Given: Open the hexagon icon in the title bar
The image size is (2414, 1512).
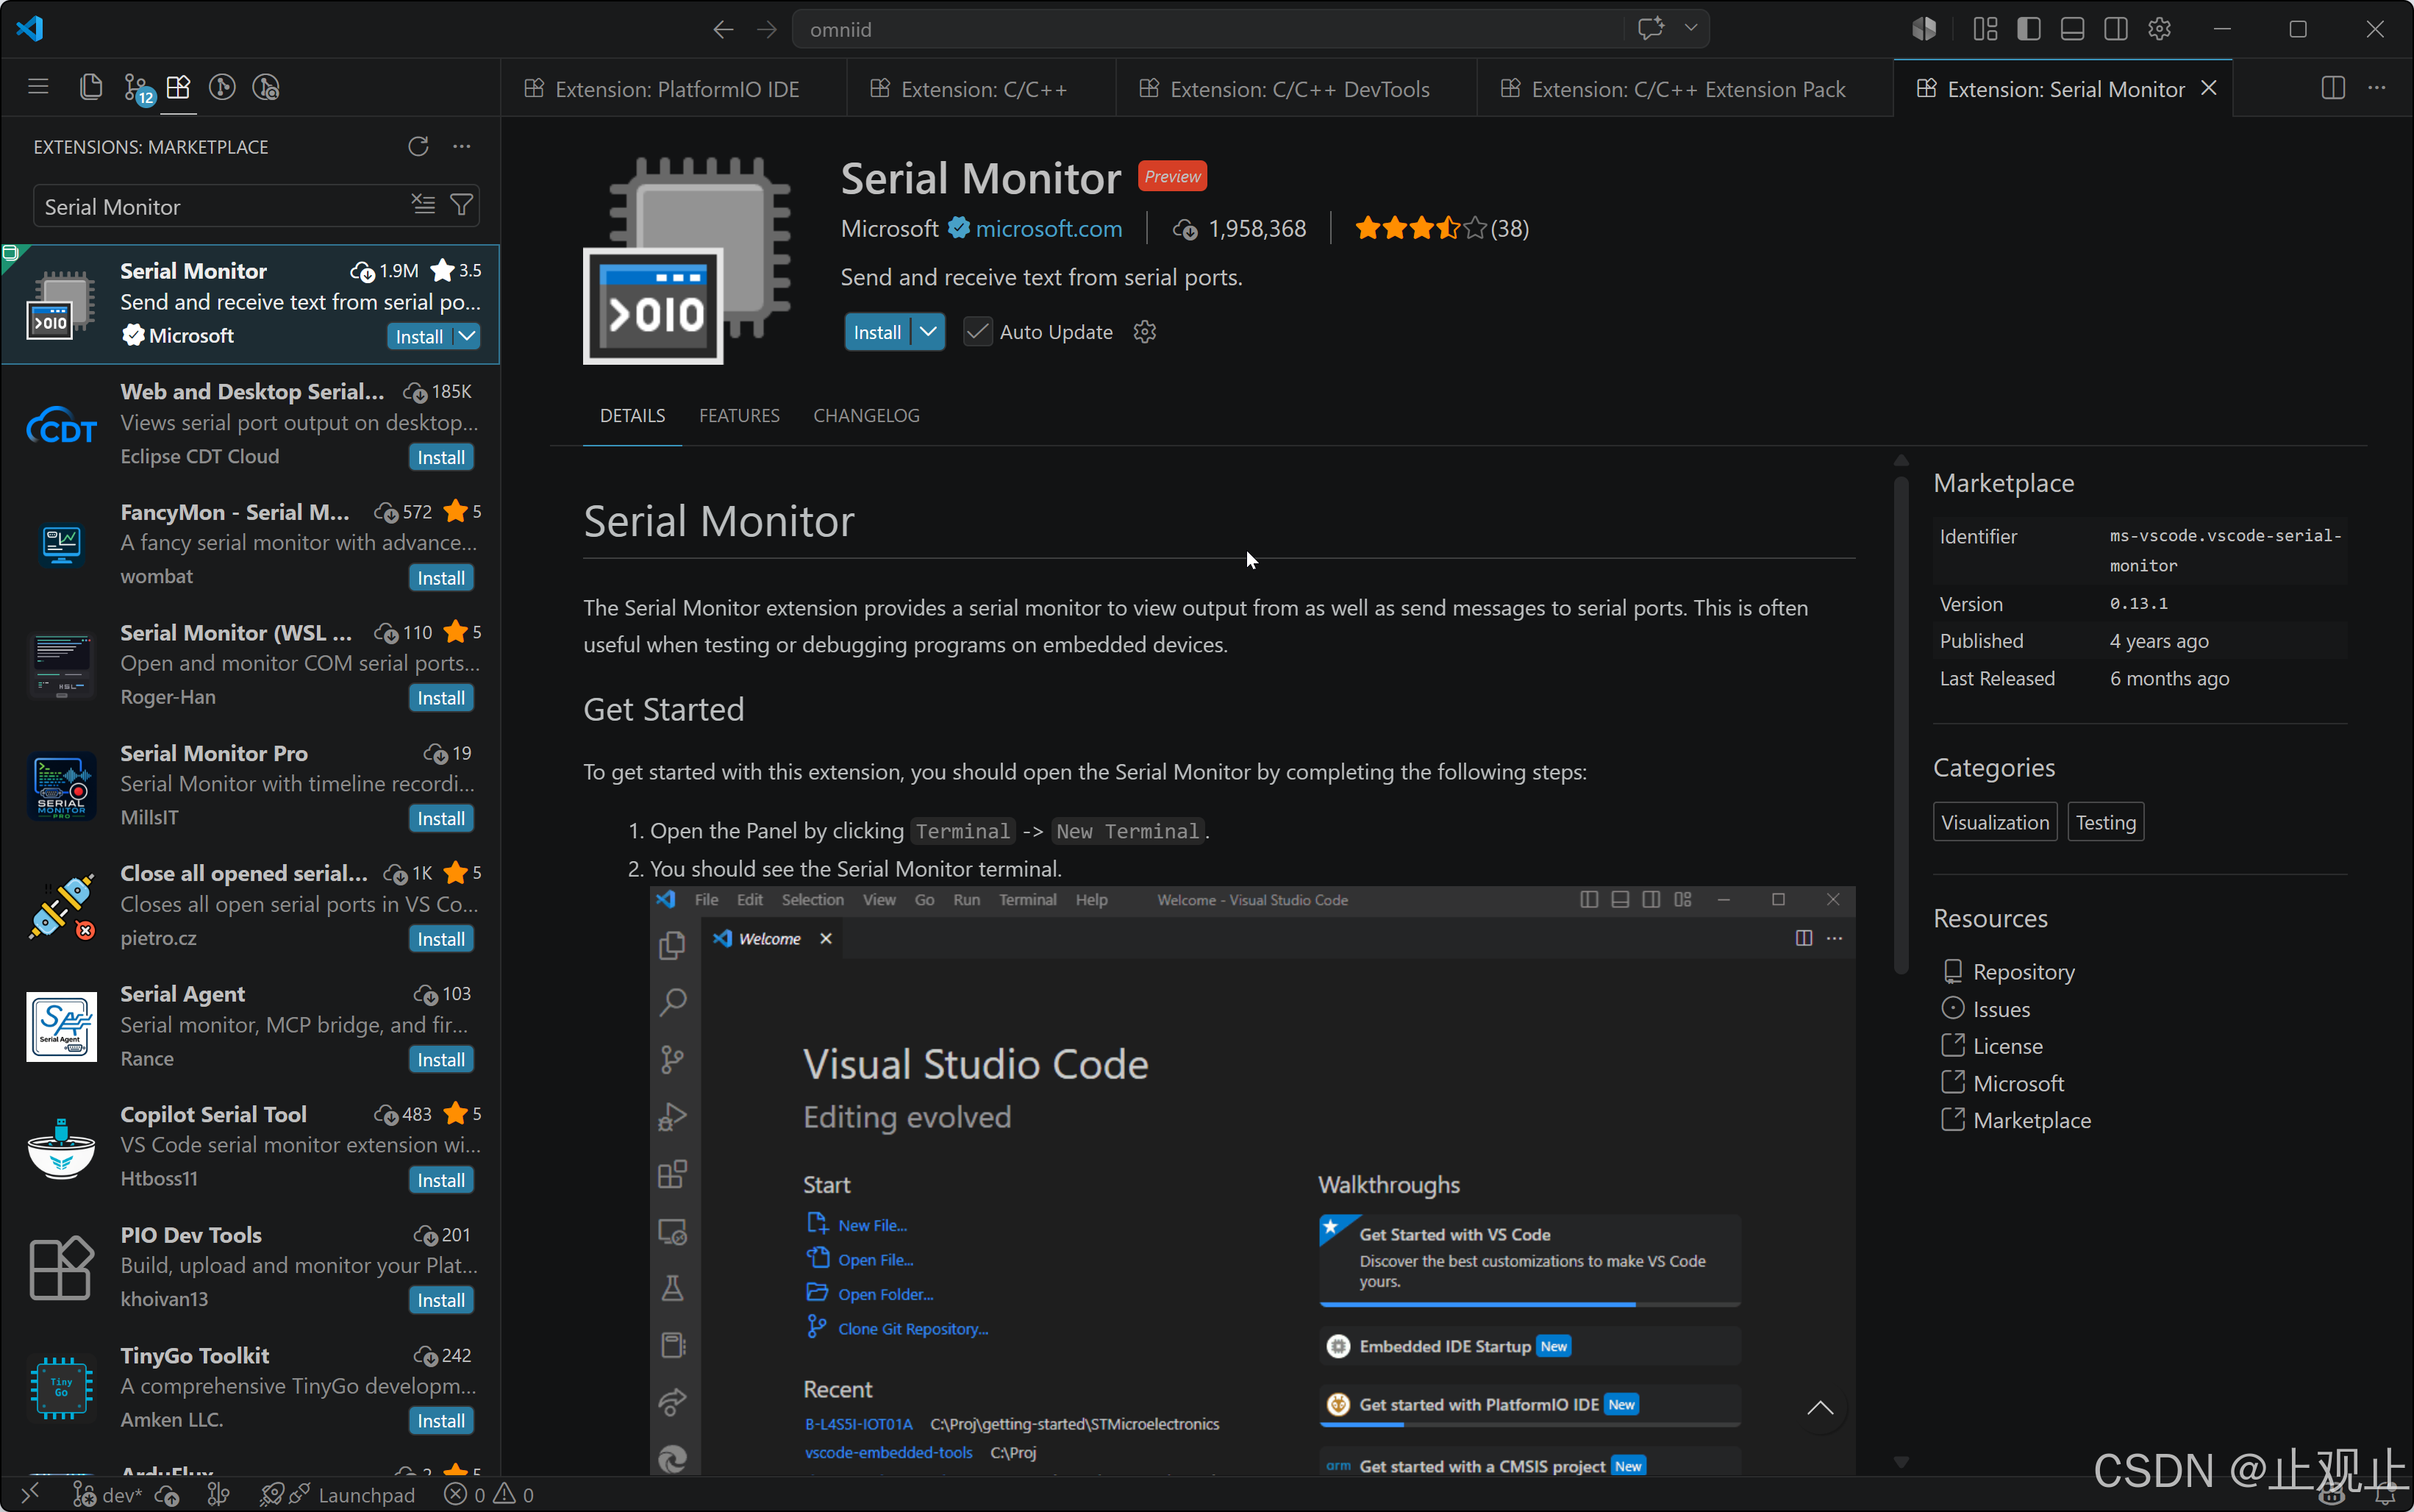Looking at the screenshot, I should pos(1924,29).
